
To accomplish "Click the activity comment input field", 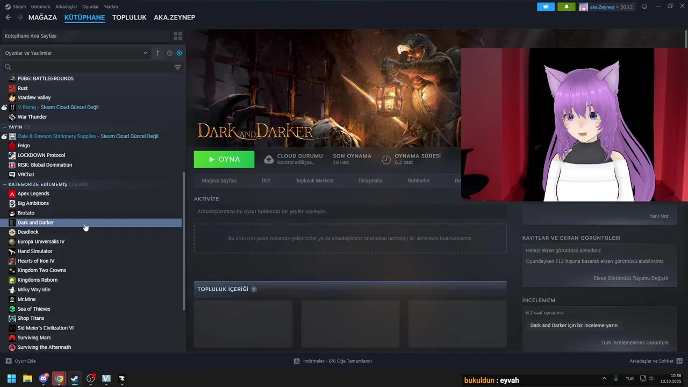I will point(350,211).
